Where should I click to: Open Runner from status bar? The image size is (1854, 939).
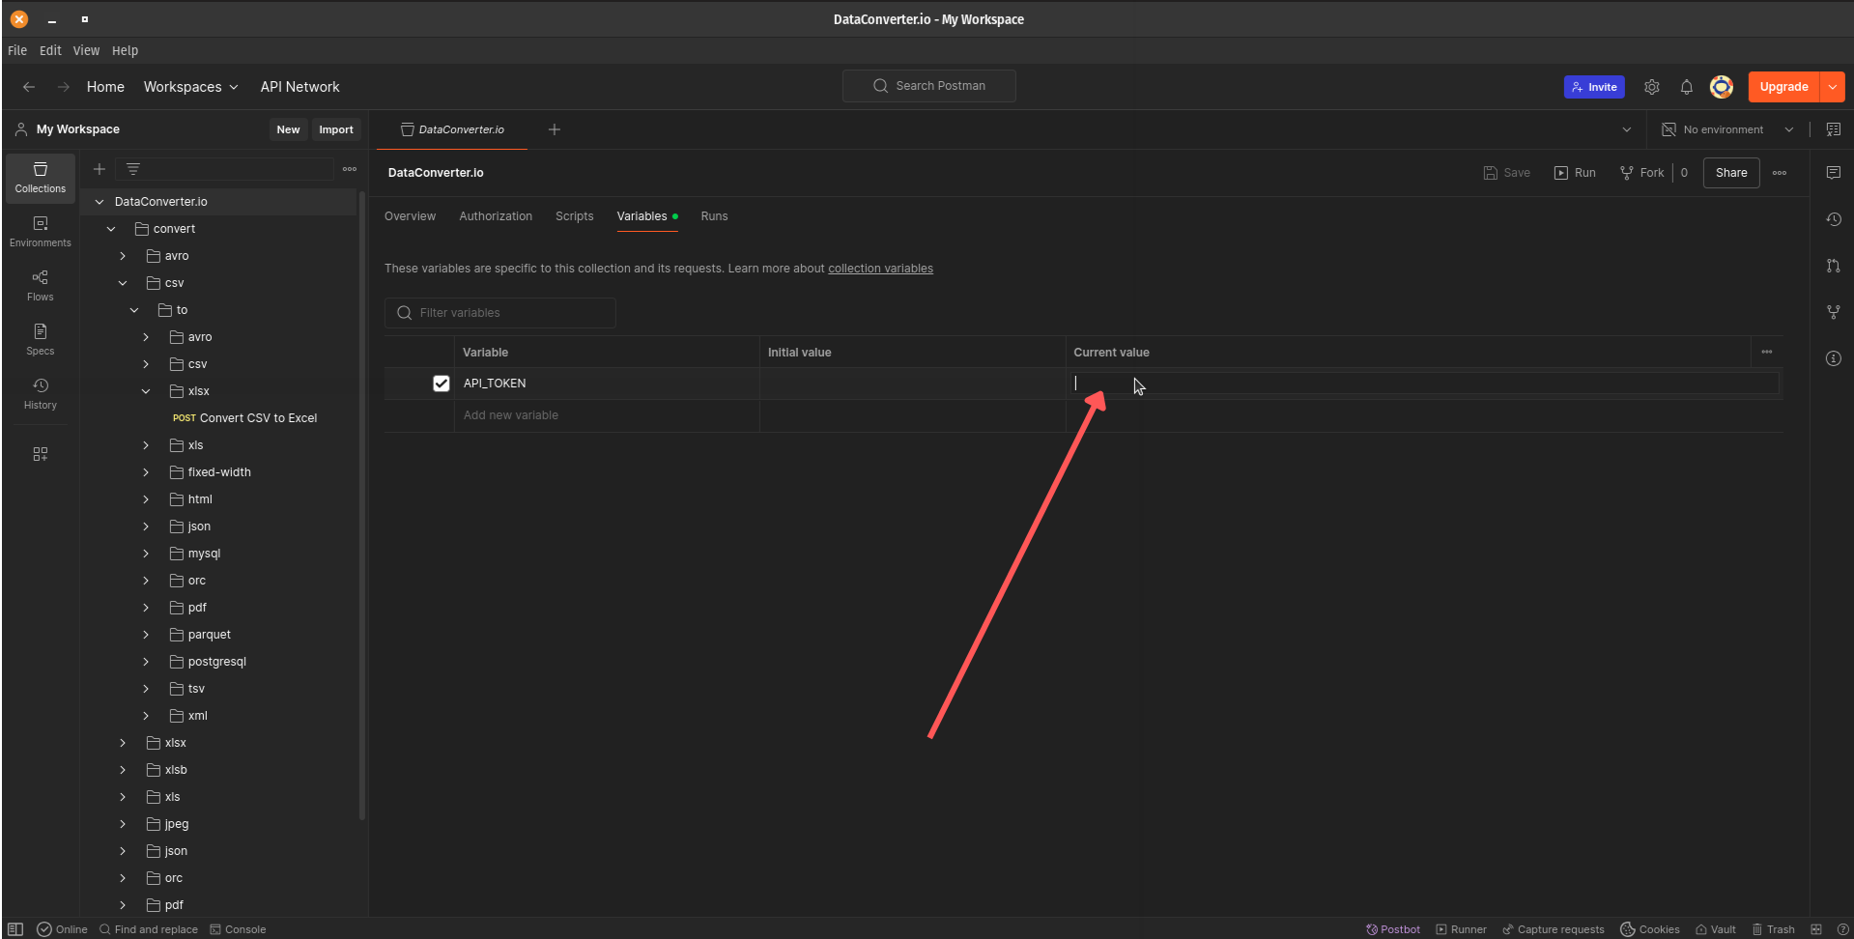1461,929
